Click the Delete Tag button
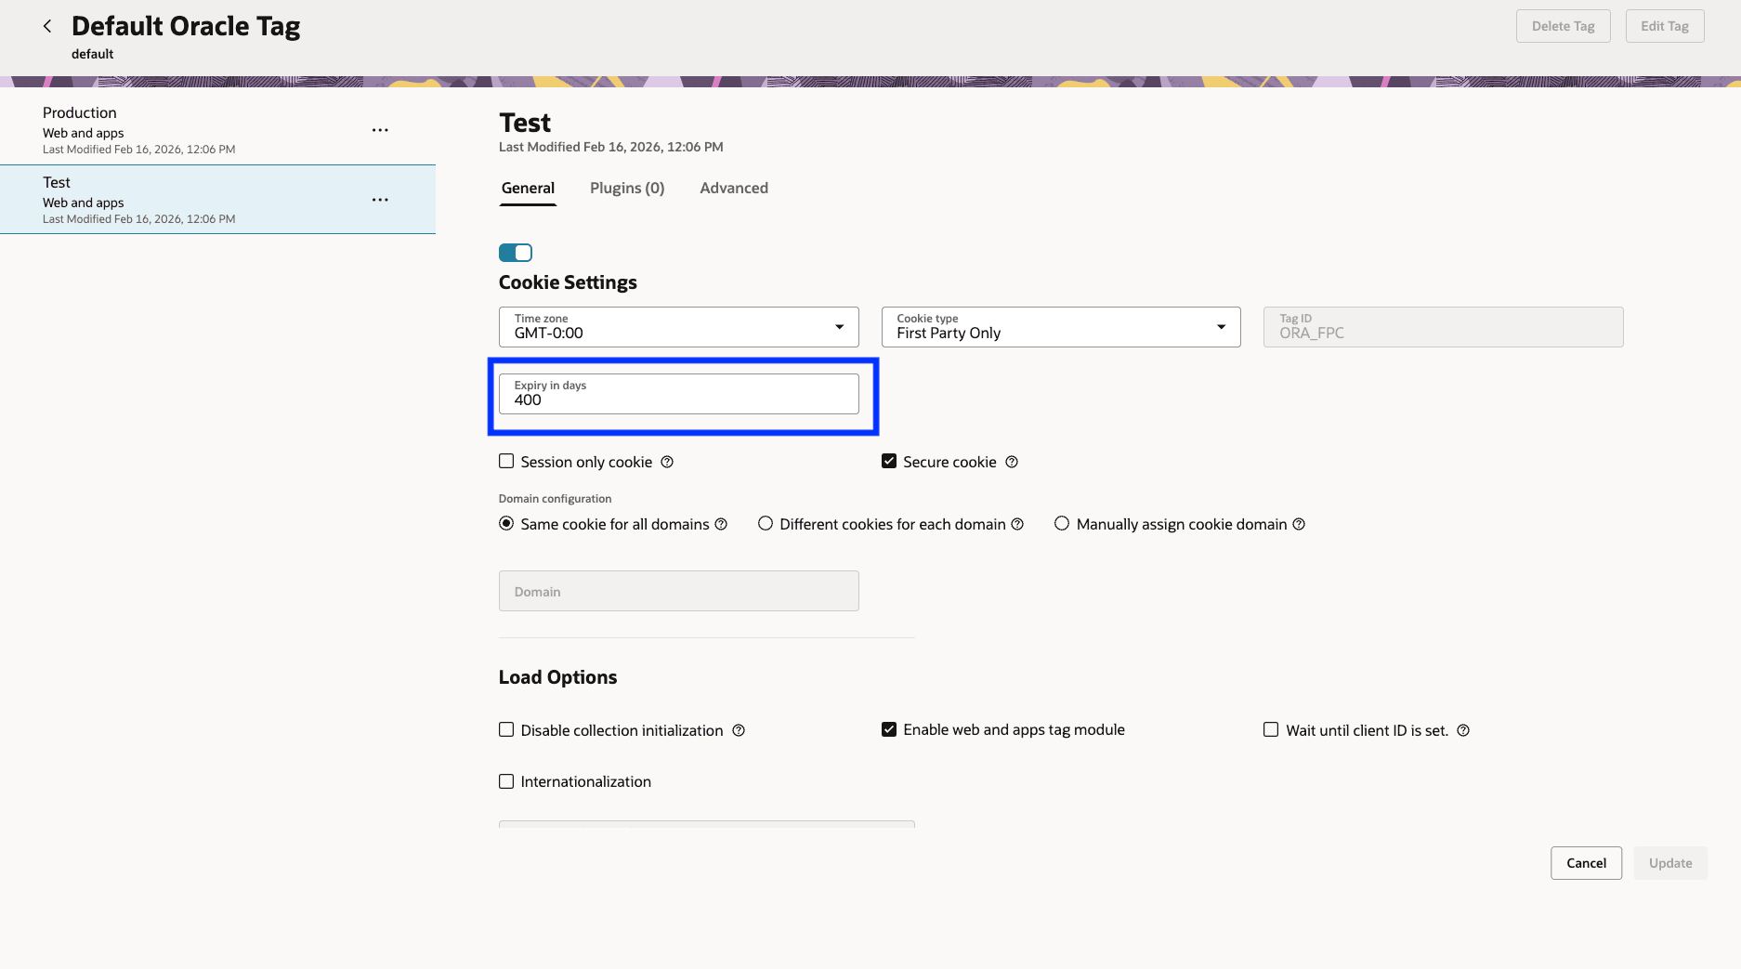The width and height of the screenshot is (1741, 969). (1564, 26)
